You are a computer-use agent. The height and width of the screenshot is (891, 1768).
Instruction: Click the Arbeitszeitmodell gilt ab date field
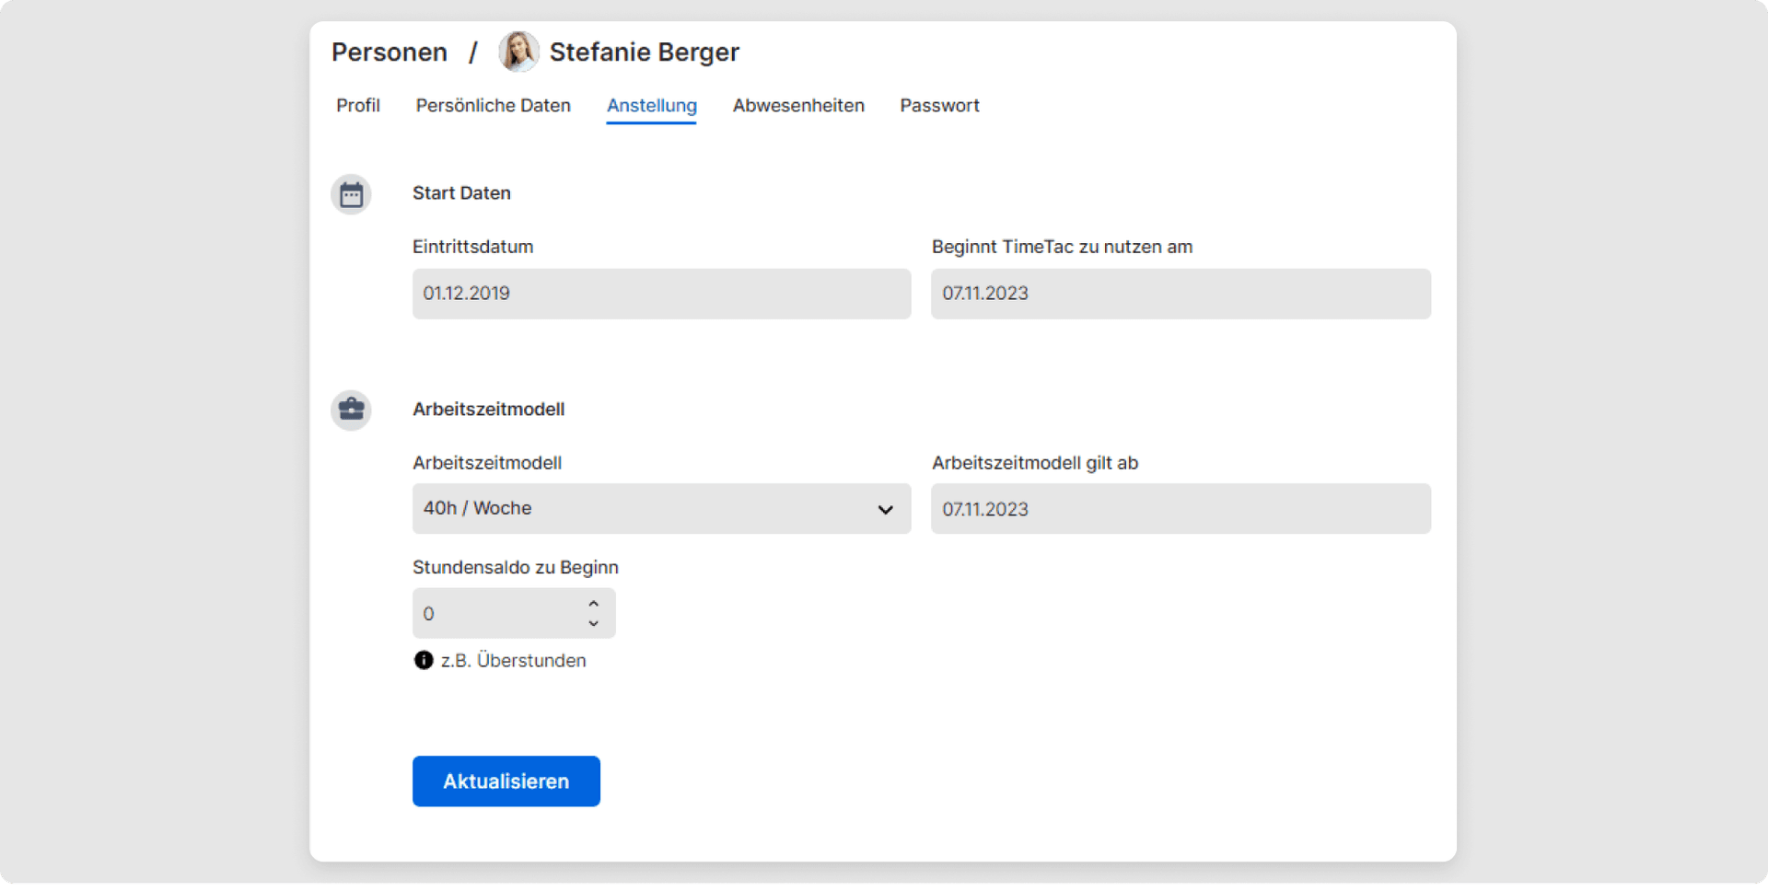(x=1181, y=509)
